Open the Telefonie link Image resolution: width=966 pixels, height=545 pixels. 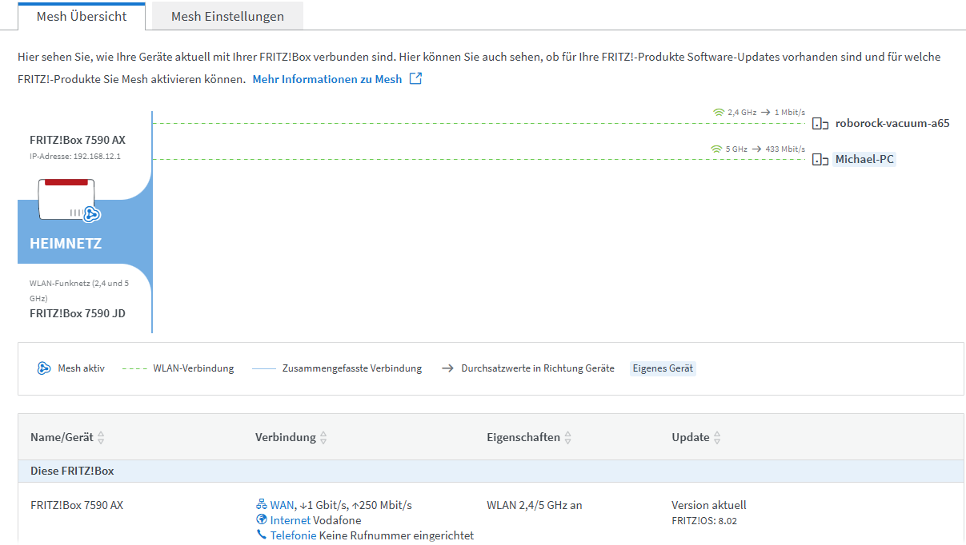click(x=293, y=535)
